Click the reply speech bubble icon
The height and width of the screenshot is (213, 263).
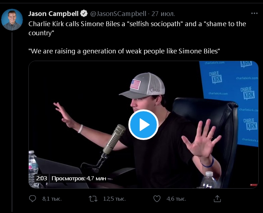tap(32, 199)
